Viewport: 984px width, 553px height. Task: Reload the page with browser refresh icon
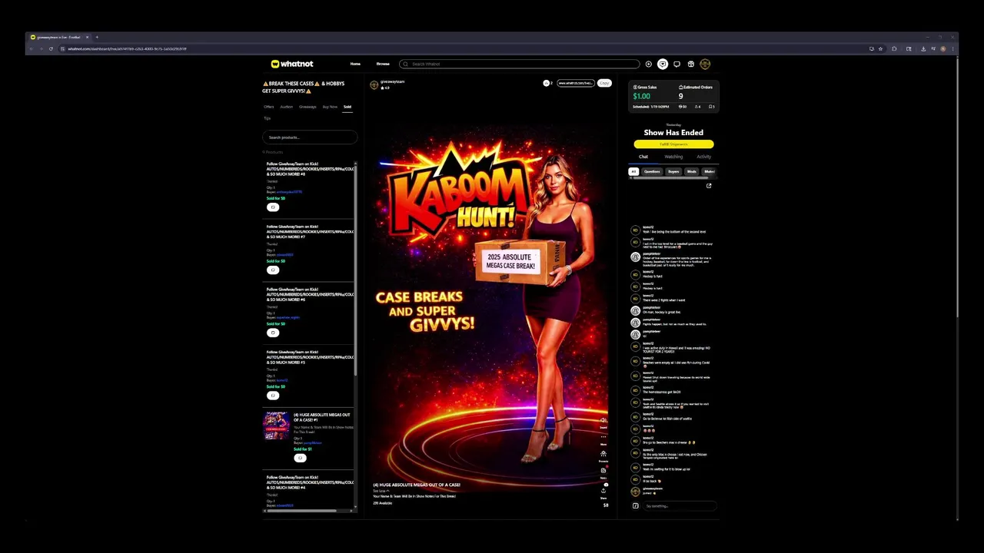pyautogui.click(x=51, y=49)
